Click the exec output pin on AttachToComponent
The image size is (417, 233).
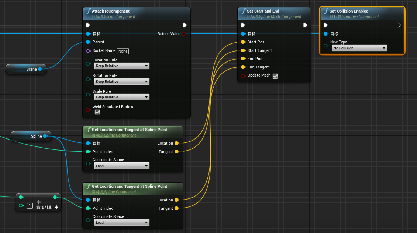185,25
